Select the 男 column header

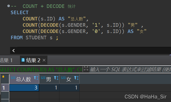click(x=49, y=79)
